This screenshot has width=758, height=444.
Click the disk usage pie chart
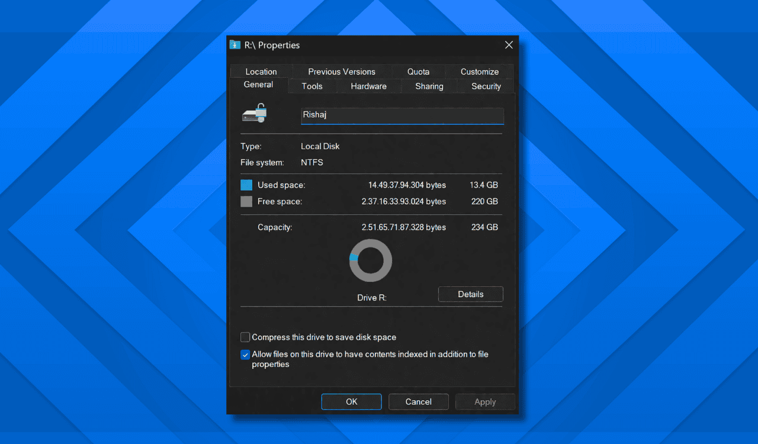point(371,260)
